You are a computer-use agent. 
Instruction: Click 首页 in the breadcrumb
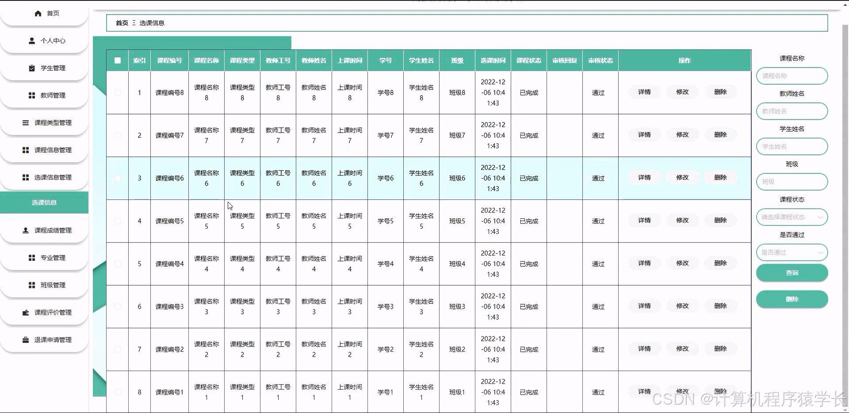[122, 23]
